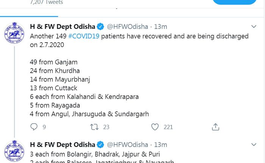
Task: Open the first tweet's 13m timestamp
Action: (161, 27)
